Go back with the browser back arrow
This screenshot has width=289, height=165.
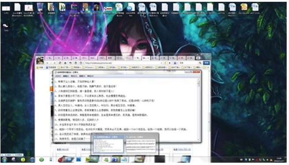(x=47, y=63)
